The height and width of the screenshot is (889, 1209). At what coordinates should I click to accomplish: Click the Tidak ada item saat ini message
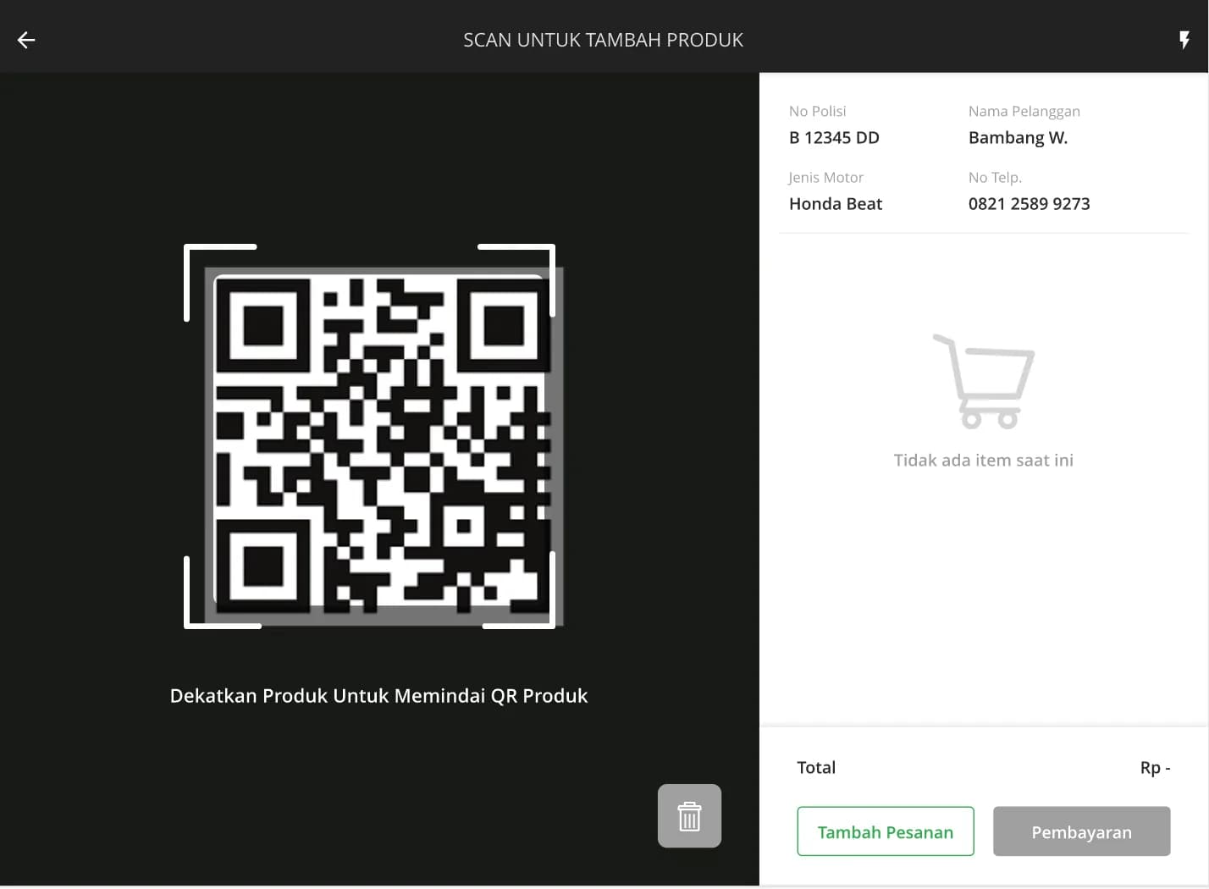click(x=983, y=460)
